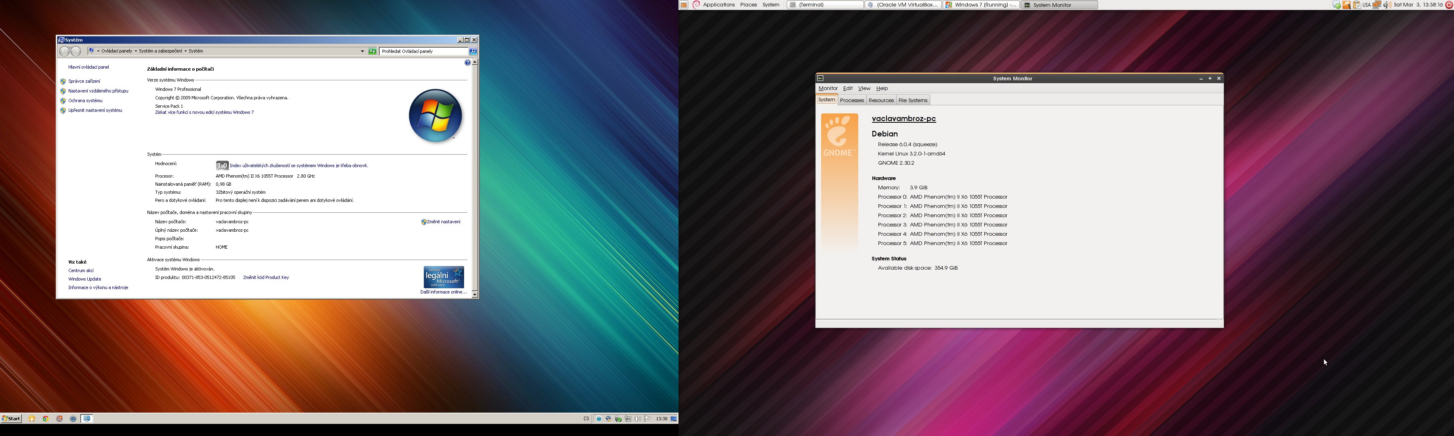The width and height of the screenshot is (1454, 436).
Task: Switch to the Terminal window in the GNOME panel
Action: click(x=825, y=4)
